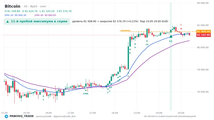The width and height of the screenshot is (214, 120).
Task: Click the 82 000.00 price axis label
Action: [x=203, y=25]
